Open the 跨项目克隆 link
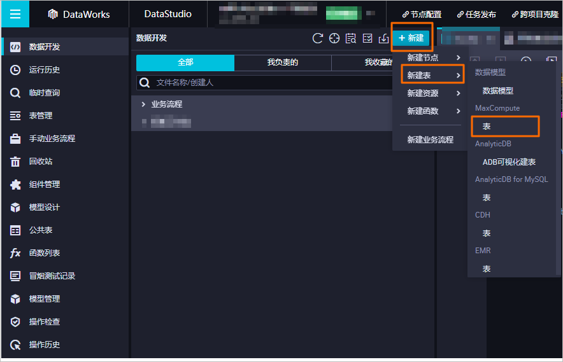Screen dimensions: 563x362 (x=535, y=15)
